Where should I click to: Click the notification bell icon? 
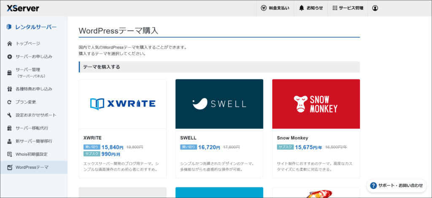(x=301, y=8)
